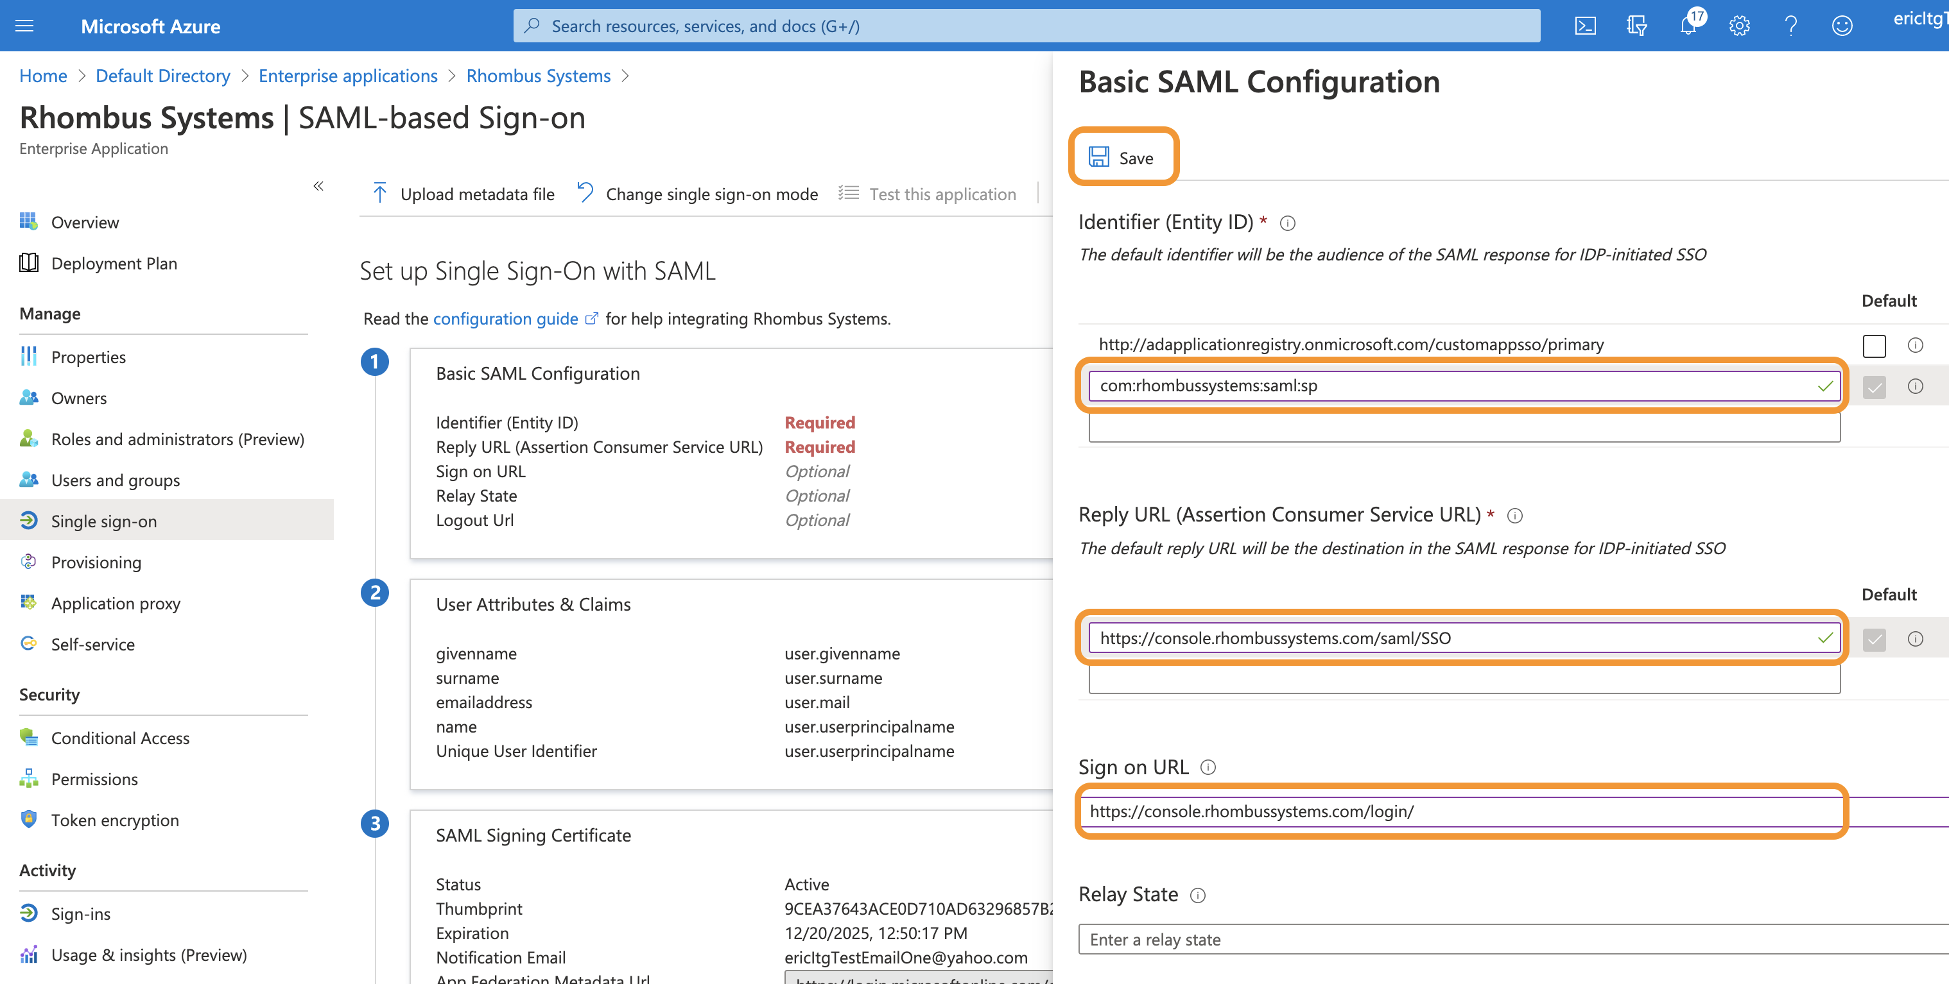Open the configuration guide link
Screen dimensions: 1949x984
[505, 319]
